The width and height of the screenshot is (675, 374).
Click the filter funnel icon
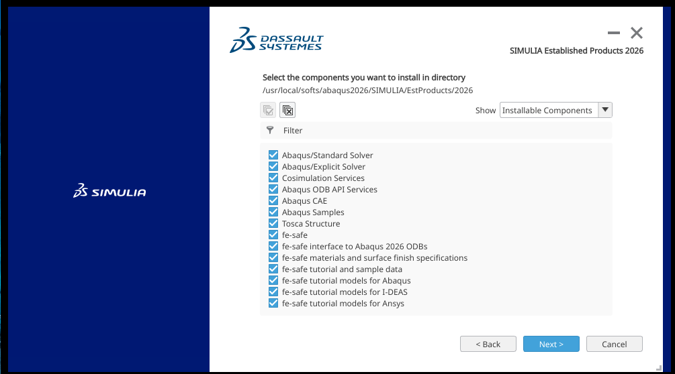[270, 130]
